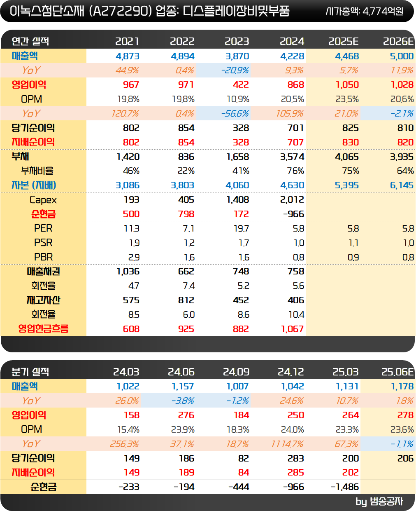Select 2024 Capex value '2,012'
The width and height of the screenshot is (416, 511).
292,199
